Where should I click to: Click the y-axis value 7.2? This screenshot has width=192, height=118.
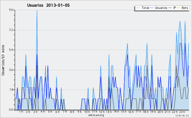pos(11,30)
